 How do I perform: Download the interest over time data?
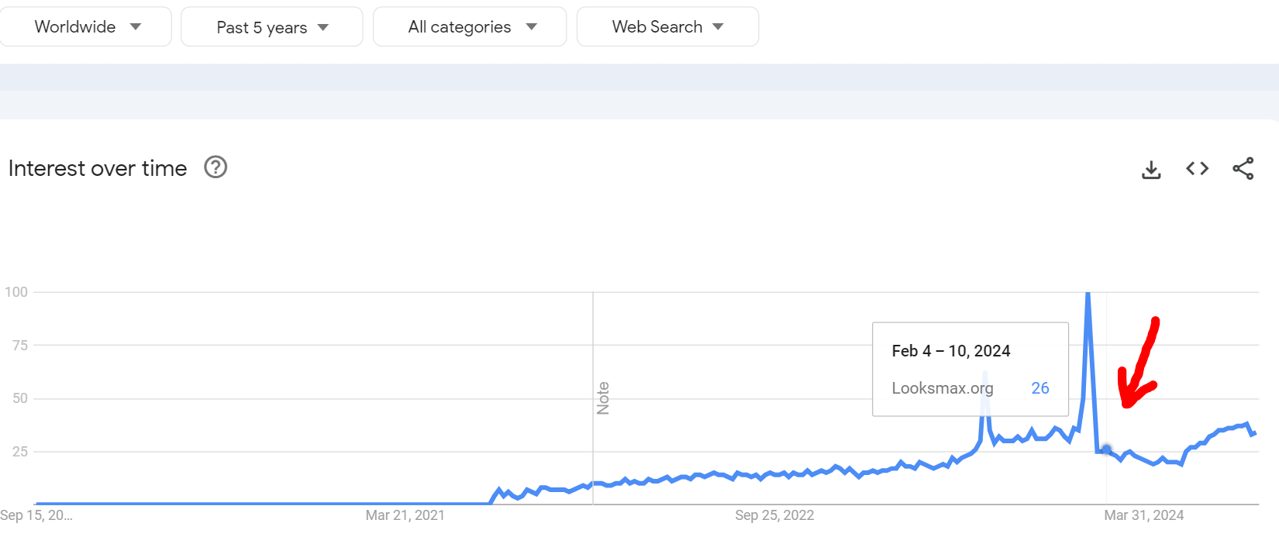pos(1151,169)
